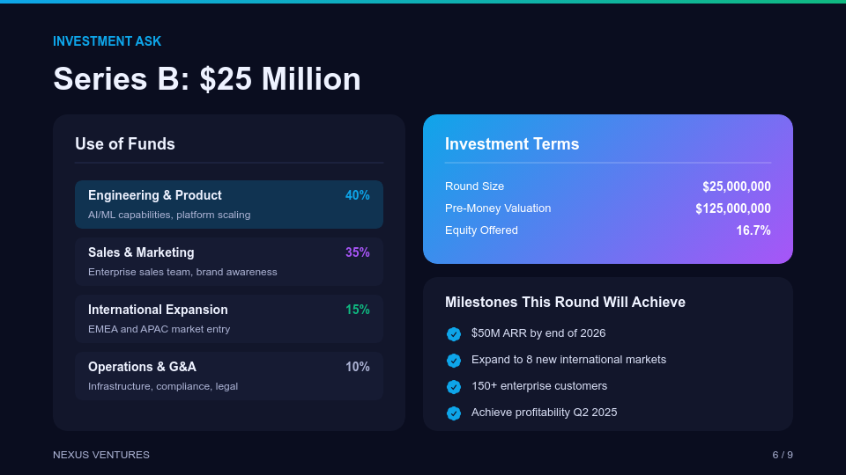846x475 pixels.
Task: Click the $25,000,000 round size value
Action: pos(737,186)
